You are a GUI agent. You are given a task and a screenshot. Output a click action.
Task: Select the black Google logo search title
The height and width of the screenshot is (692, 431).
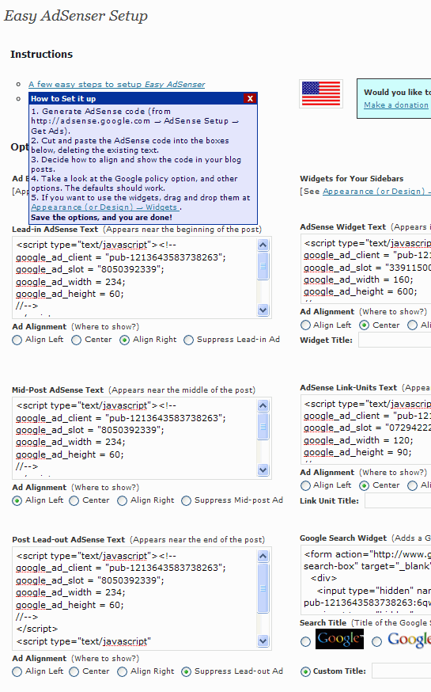(306, 641)
